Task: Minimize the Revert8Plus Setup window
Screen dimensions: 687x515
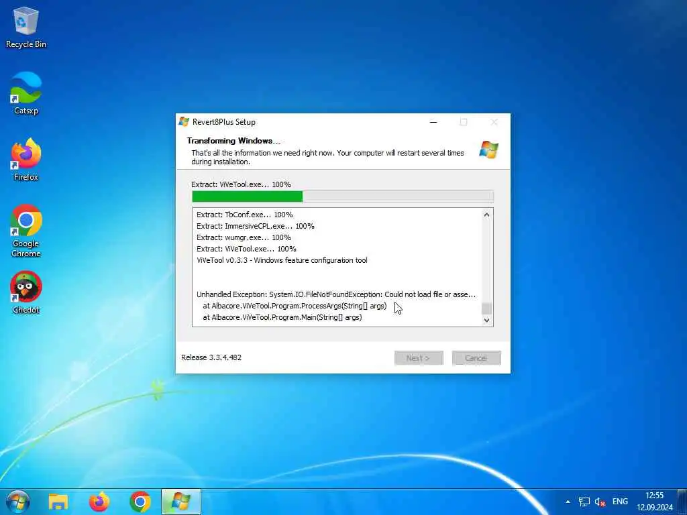Action: click(x=433, y=122)
